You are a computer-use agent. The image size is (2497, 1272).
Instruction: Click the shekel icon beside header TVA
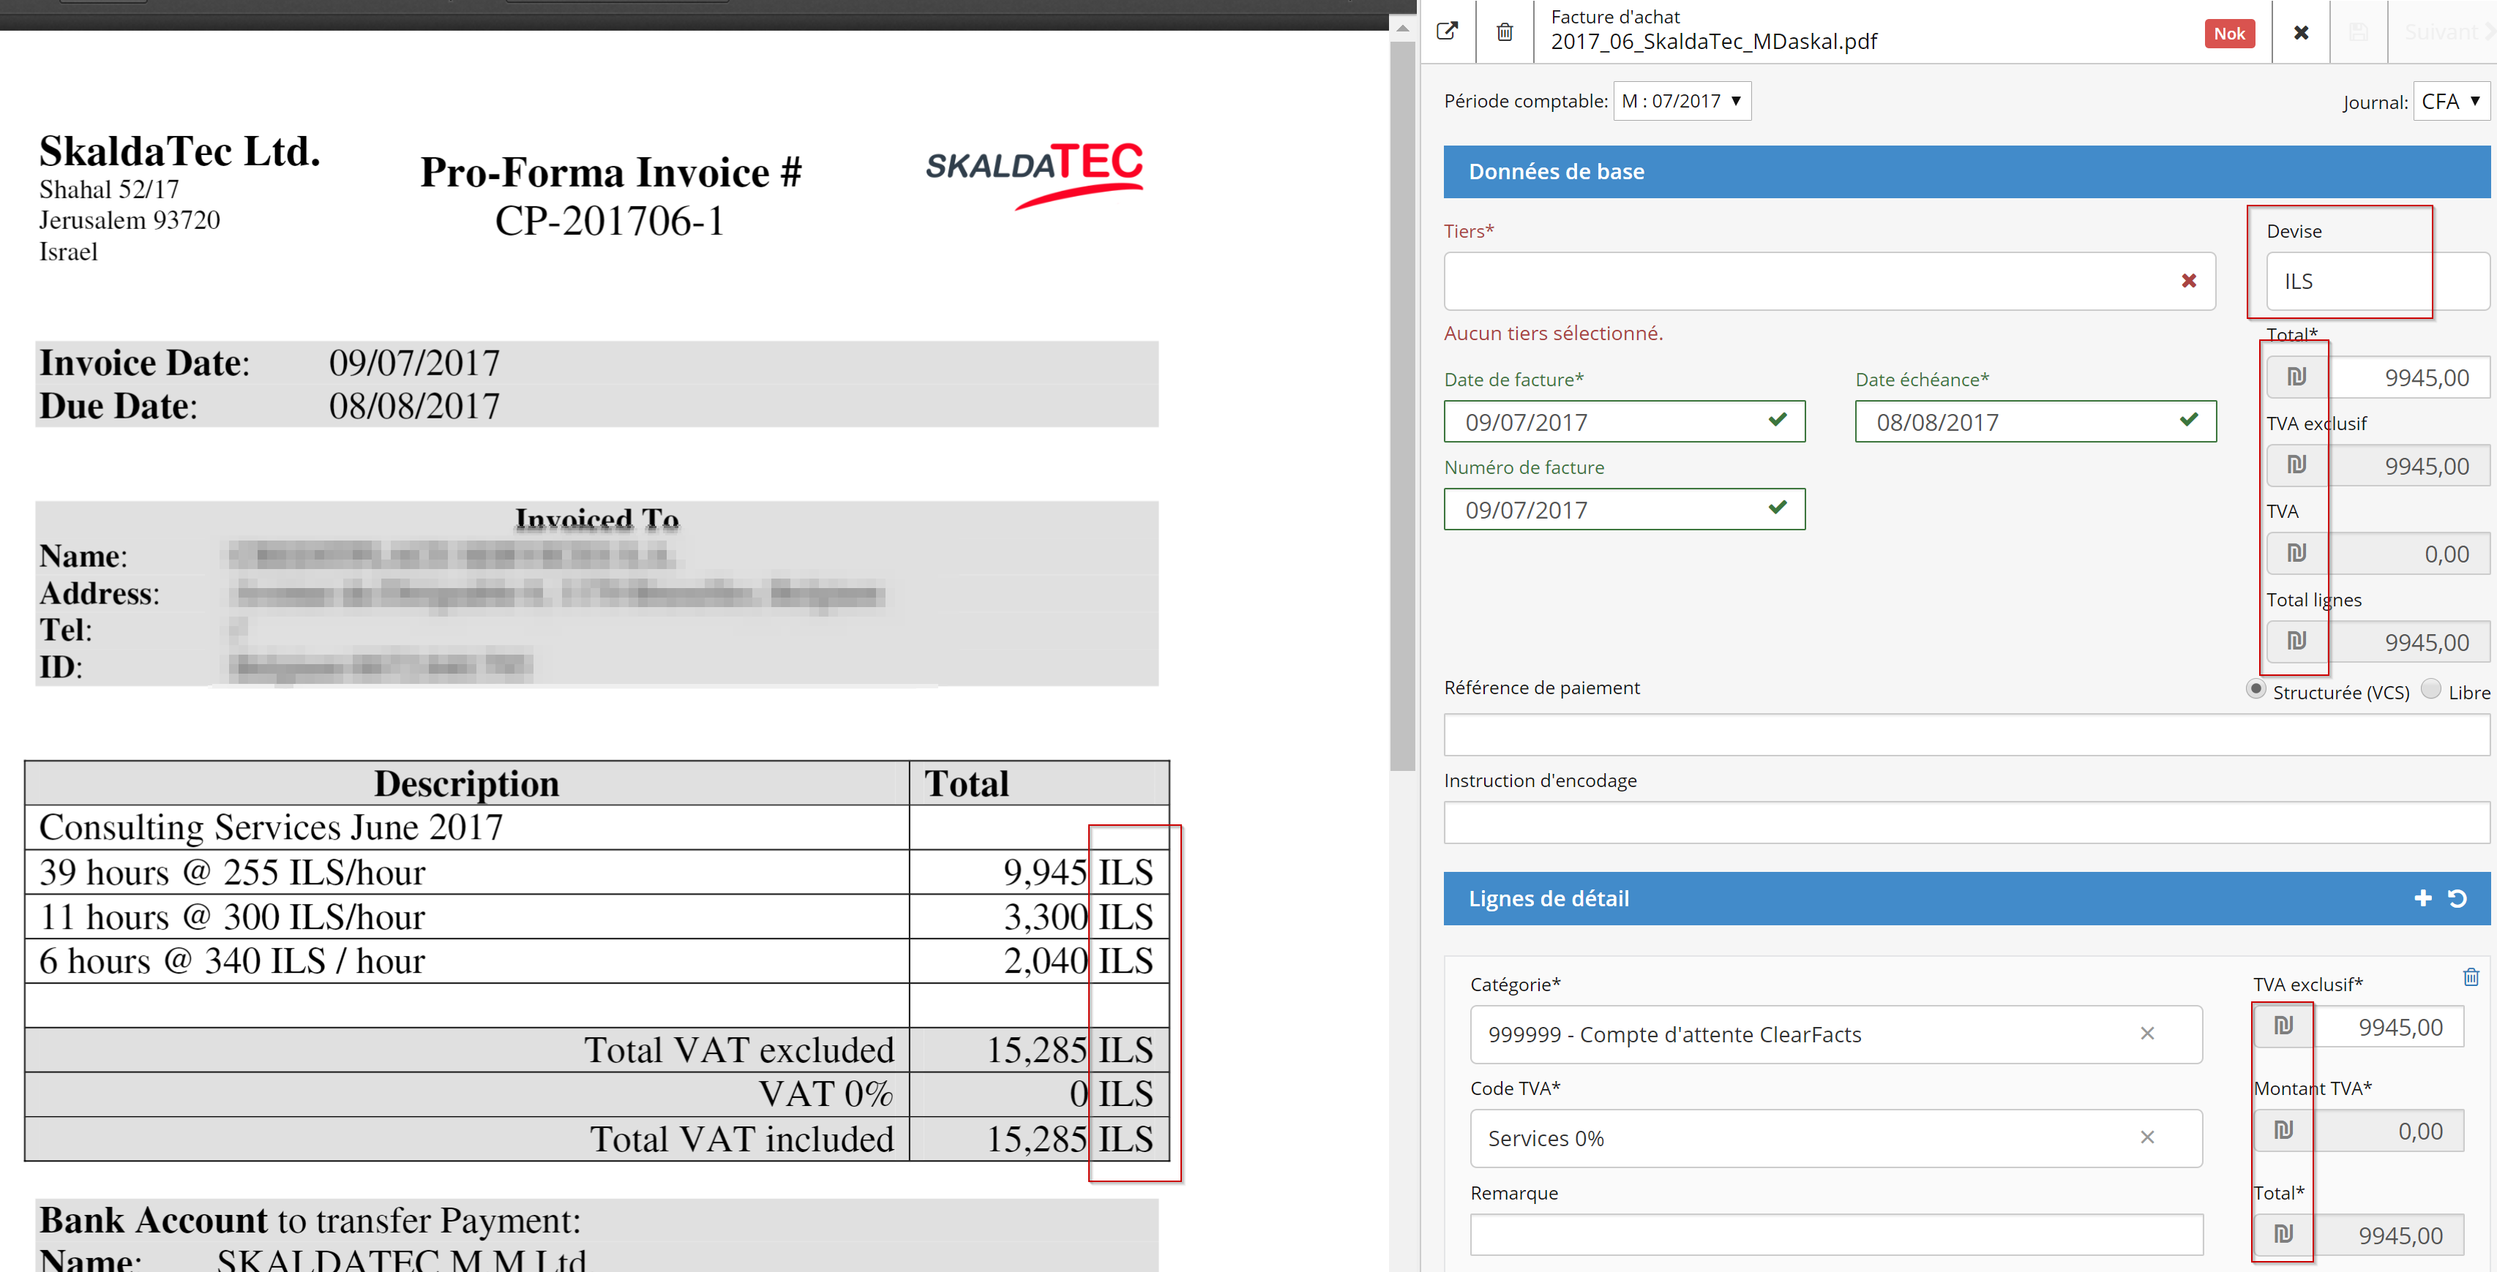(x=2296, y=553)
